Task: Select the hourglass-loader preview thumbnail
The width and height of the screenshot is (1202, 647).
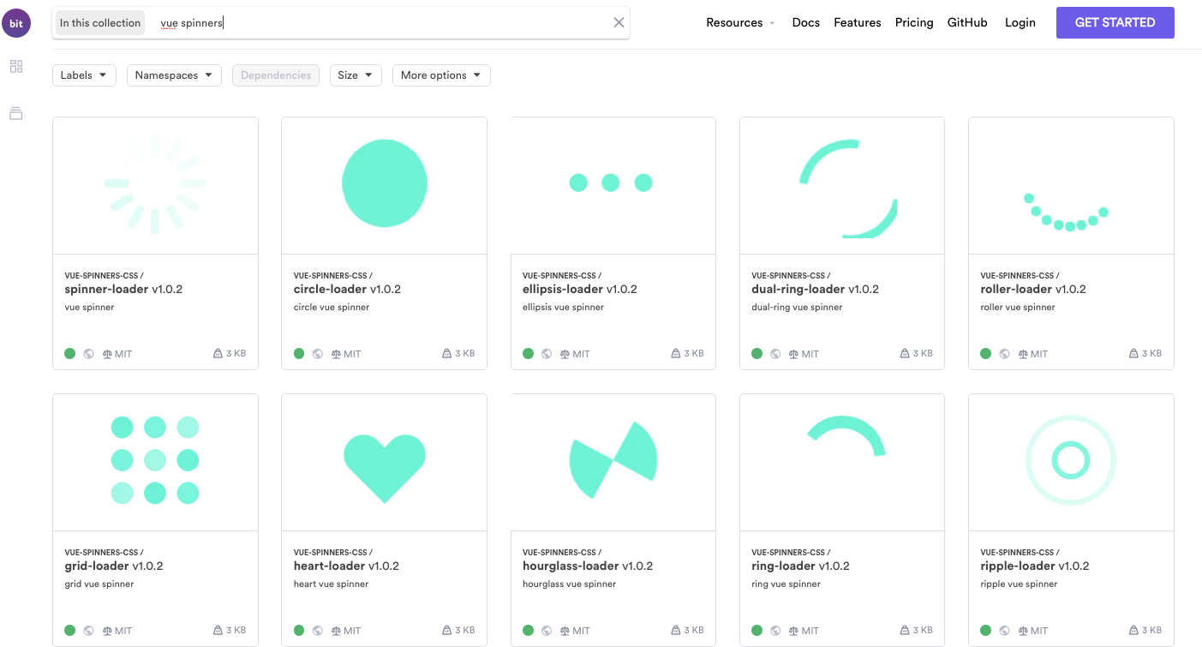Action: pyautogui.click(x=613, y=462)
